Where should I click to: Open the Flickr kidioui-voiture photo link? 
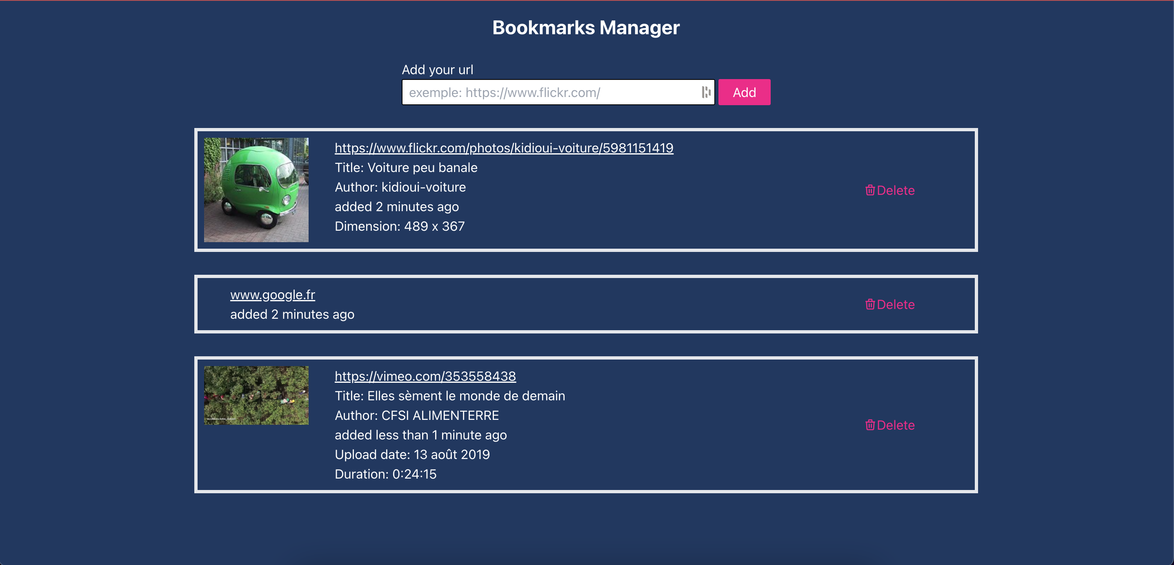[504, 148]
